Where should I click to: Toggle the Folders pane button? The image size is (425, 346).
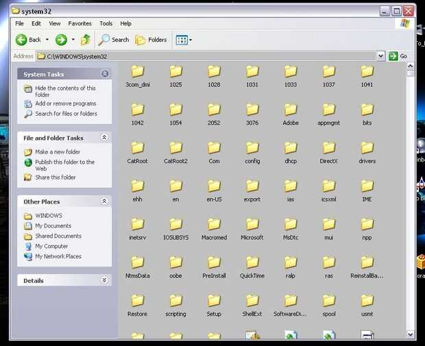pyautogui.click(x=151, y=40)
